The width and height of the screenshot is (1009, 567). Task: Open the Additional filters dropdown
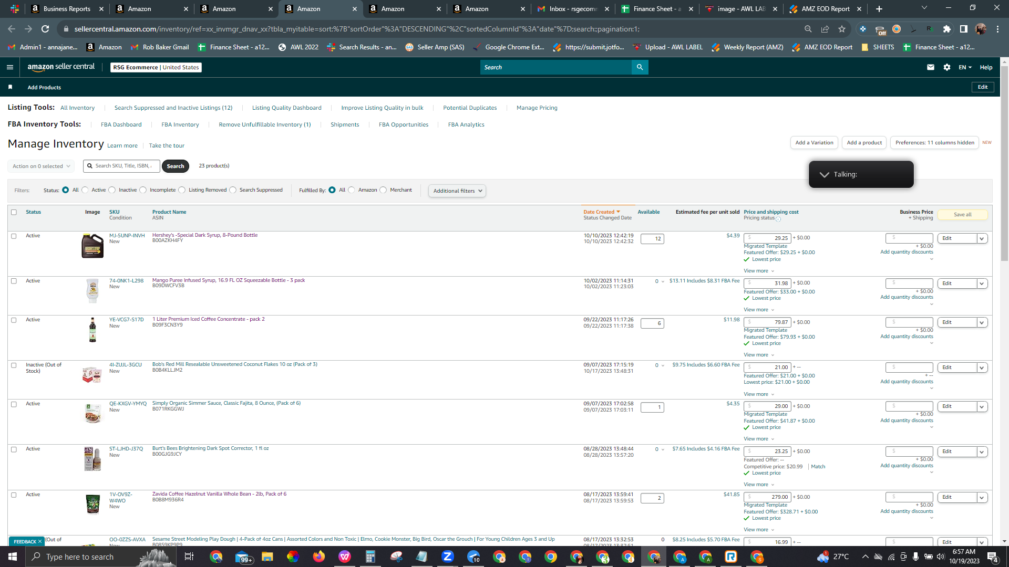coord(457,191)
